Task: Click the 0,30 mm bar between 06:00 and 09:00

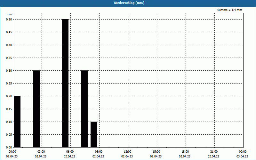Action: [x=84, y=109]
